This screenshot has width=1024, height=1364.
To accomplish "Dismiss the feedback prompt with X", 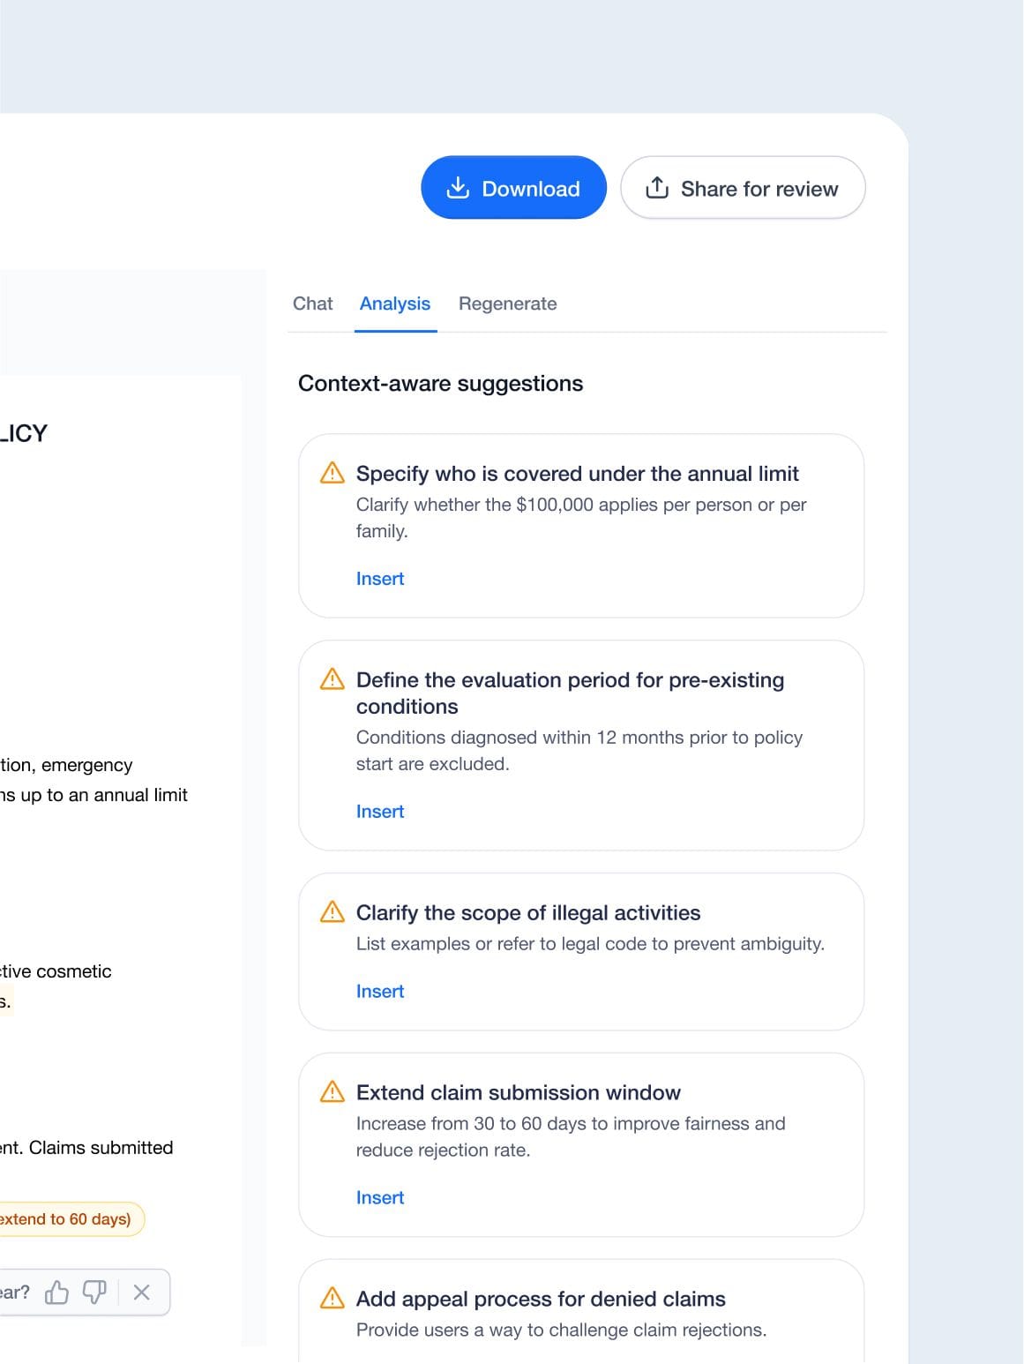I will tap(141, 1293).
